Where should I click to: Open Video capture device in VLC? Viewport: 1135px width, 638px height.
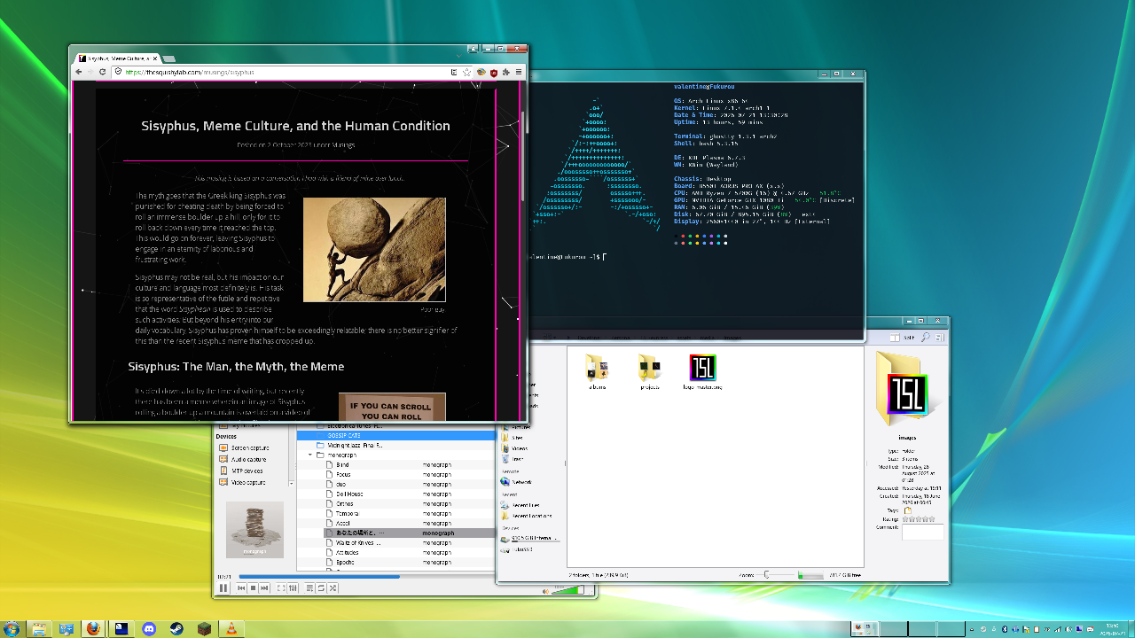(x=242, y=482)
